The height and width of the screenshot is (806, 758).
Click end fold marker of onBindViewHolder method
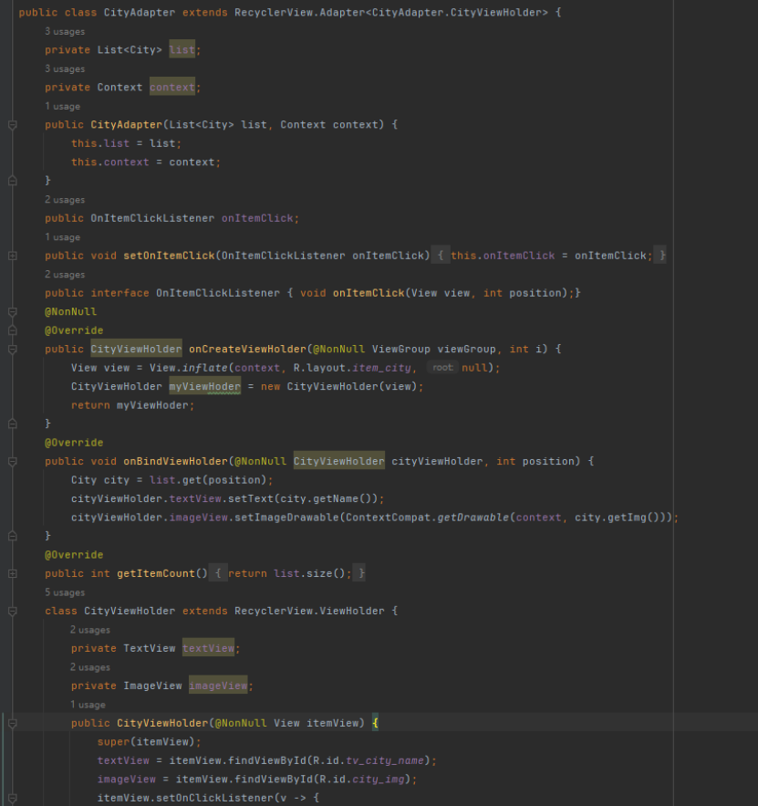(x=12, y=536)
